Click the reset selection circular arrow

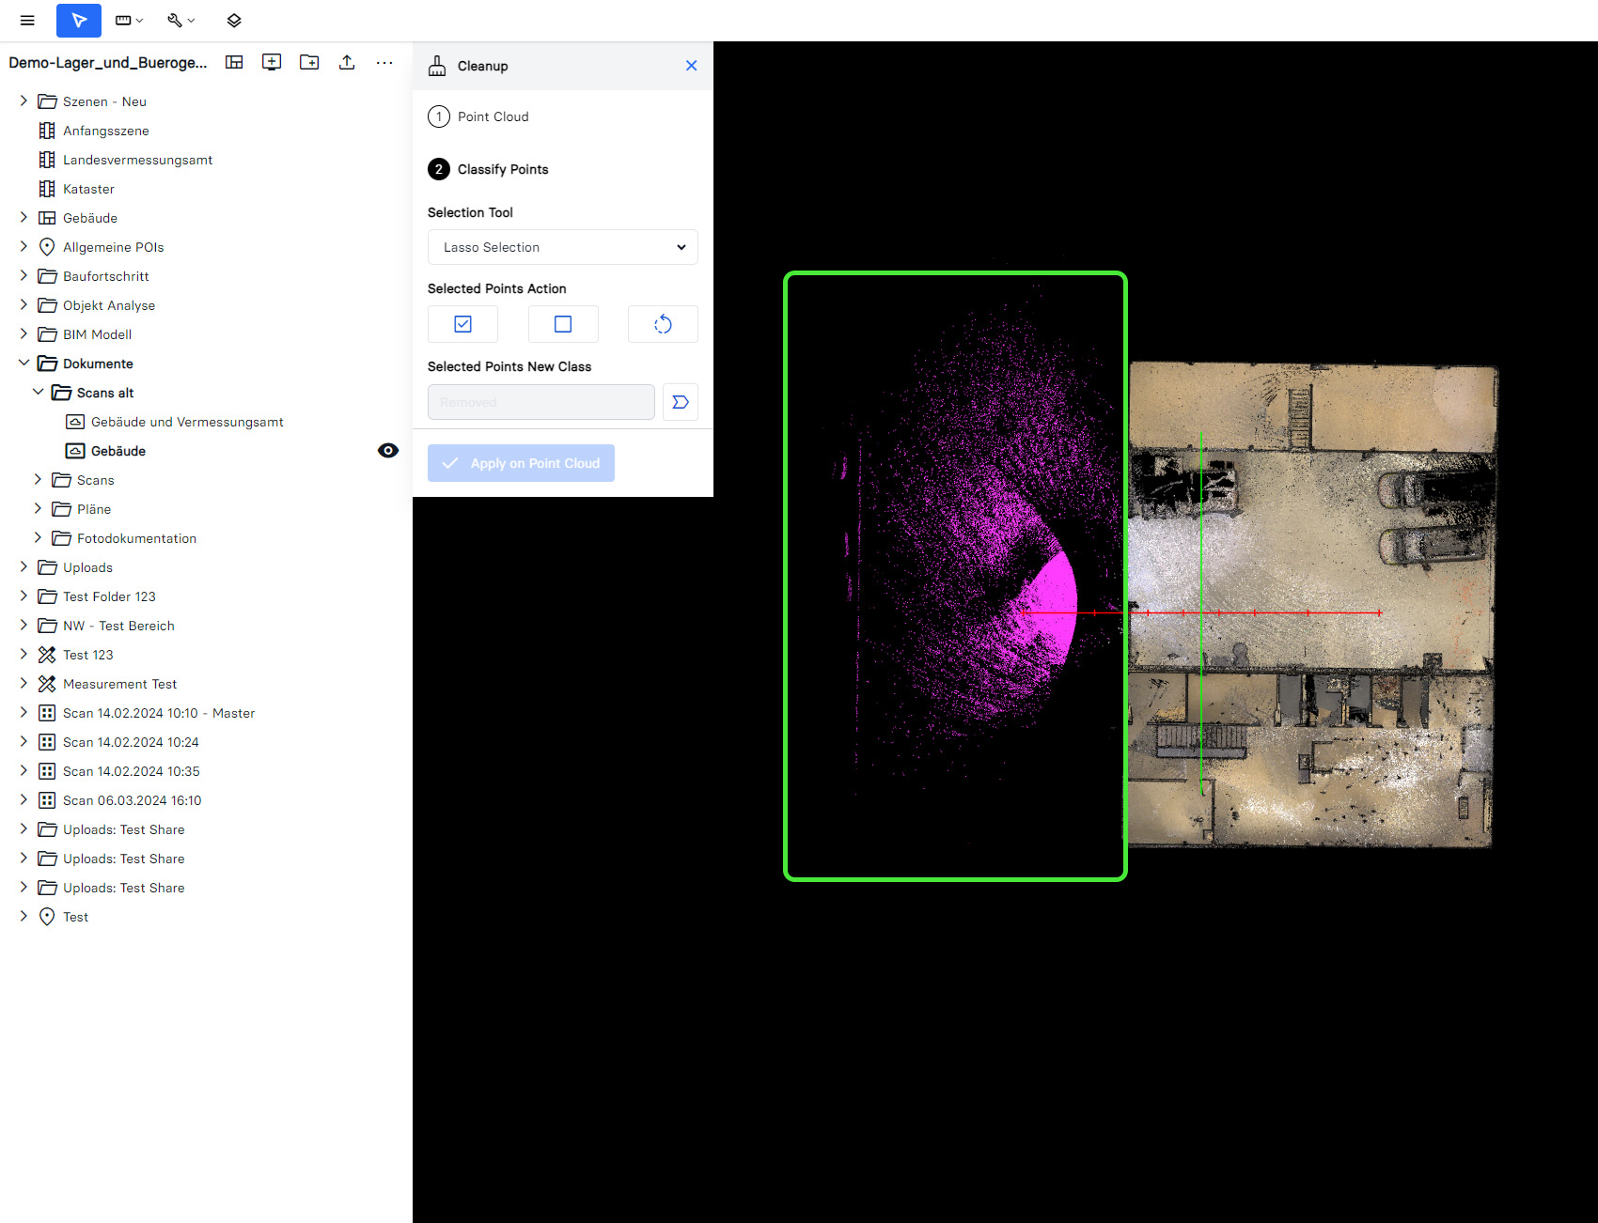pyautogui.click(x=663, y=324)
